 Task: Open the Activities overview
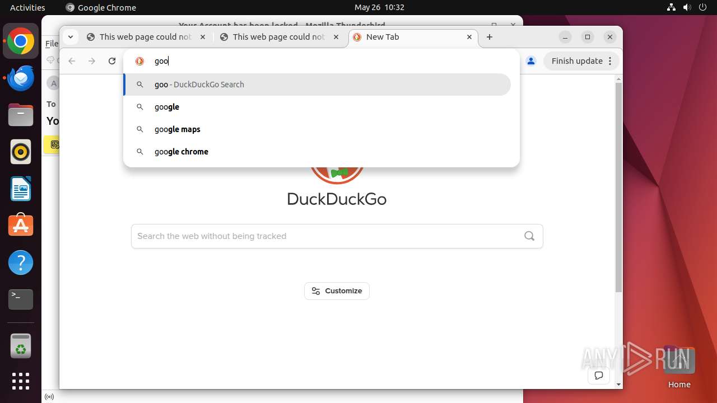click(x=27, y=7)
